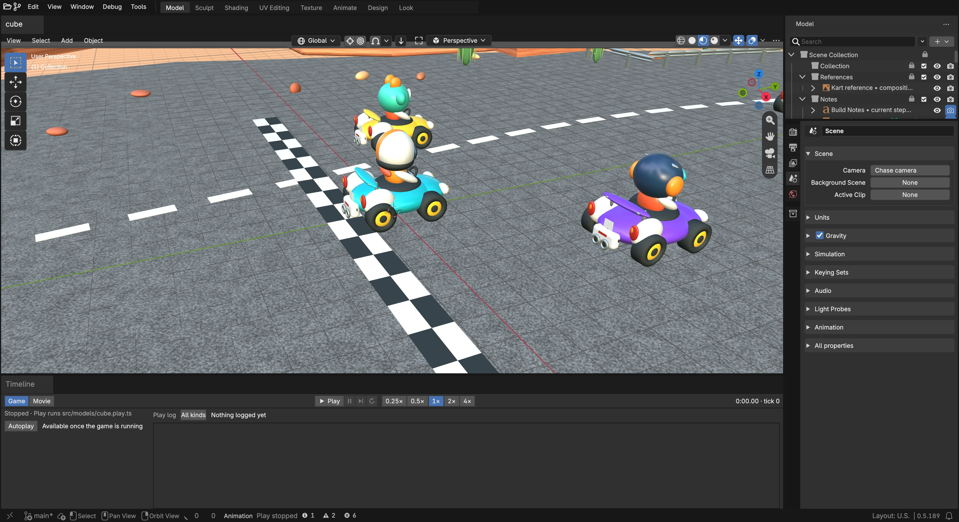Click the pan hand icon in the viewport

[x=770, y=136]
